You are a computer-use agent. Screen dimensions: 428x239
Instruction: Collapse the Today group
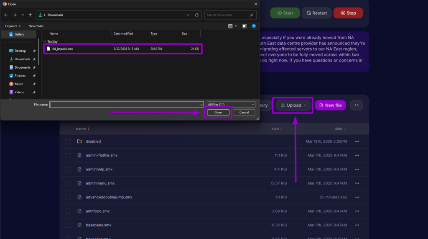(x=45, y=41)
